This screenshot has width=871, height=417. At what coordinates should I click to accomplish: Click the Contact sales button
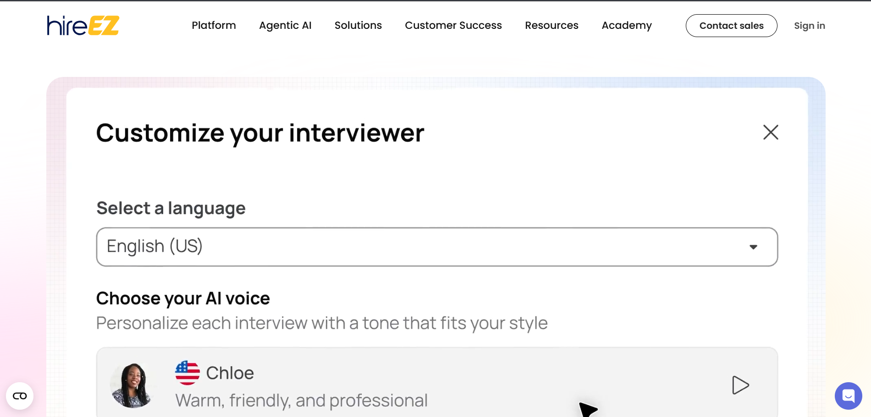coord(731,26)
